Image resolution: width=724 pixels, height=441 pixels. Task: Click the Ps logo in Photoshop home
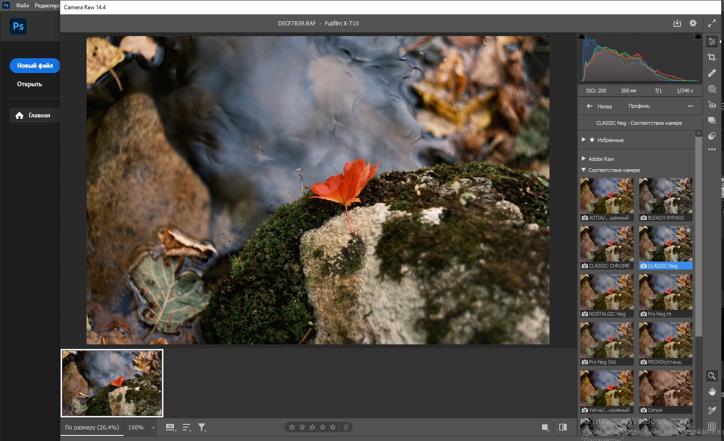click(x=18, y=26)
